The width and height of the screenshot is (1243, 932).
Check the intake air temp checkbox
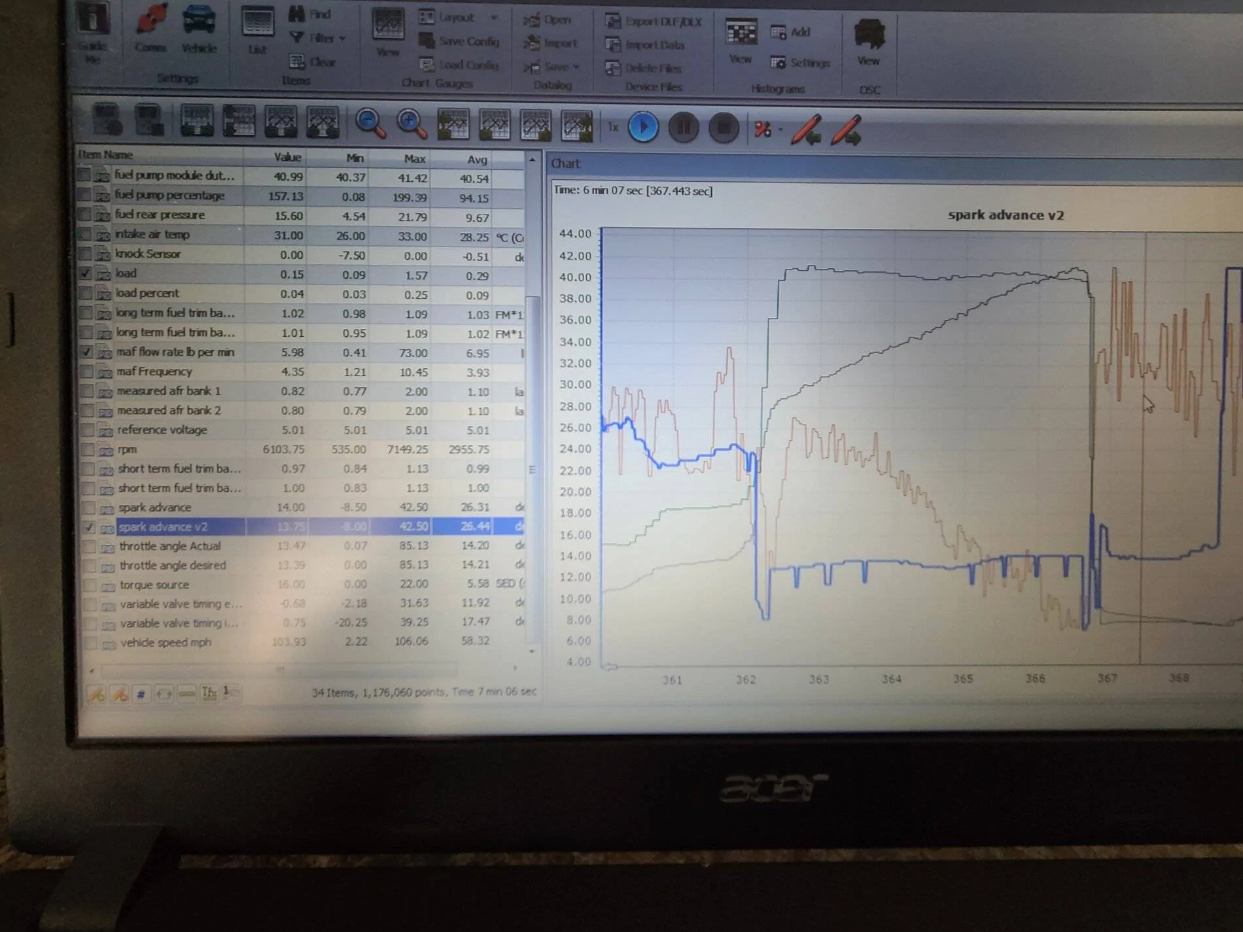(84, 234)
